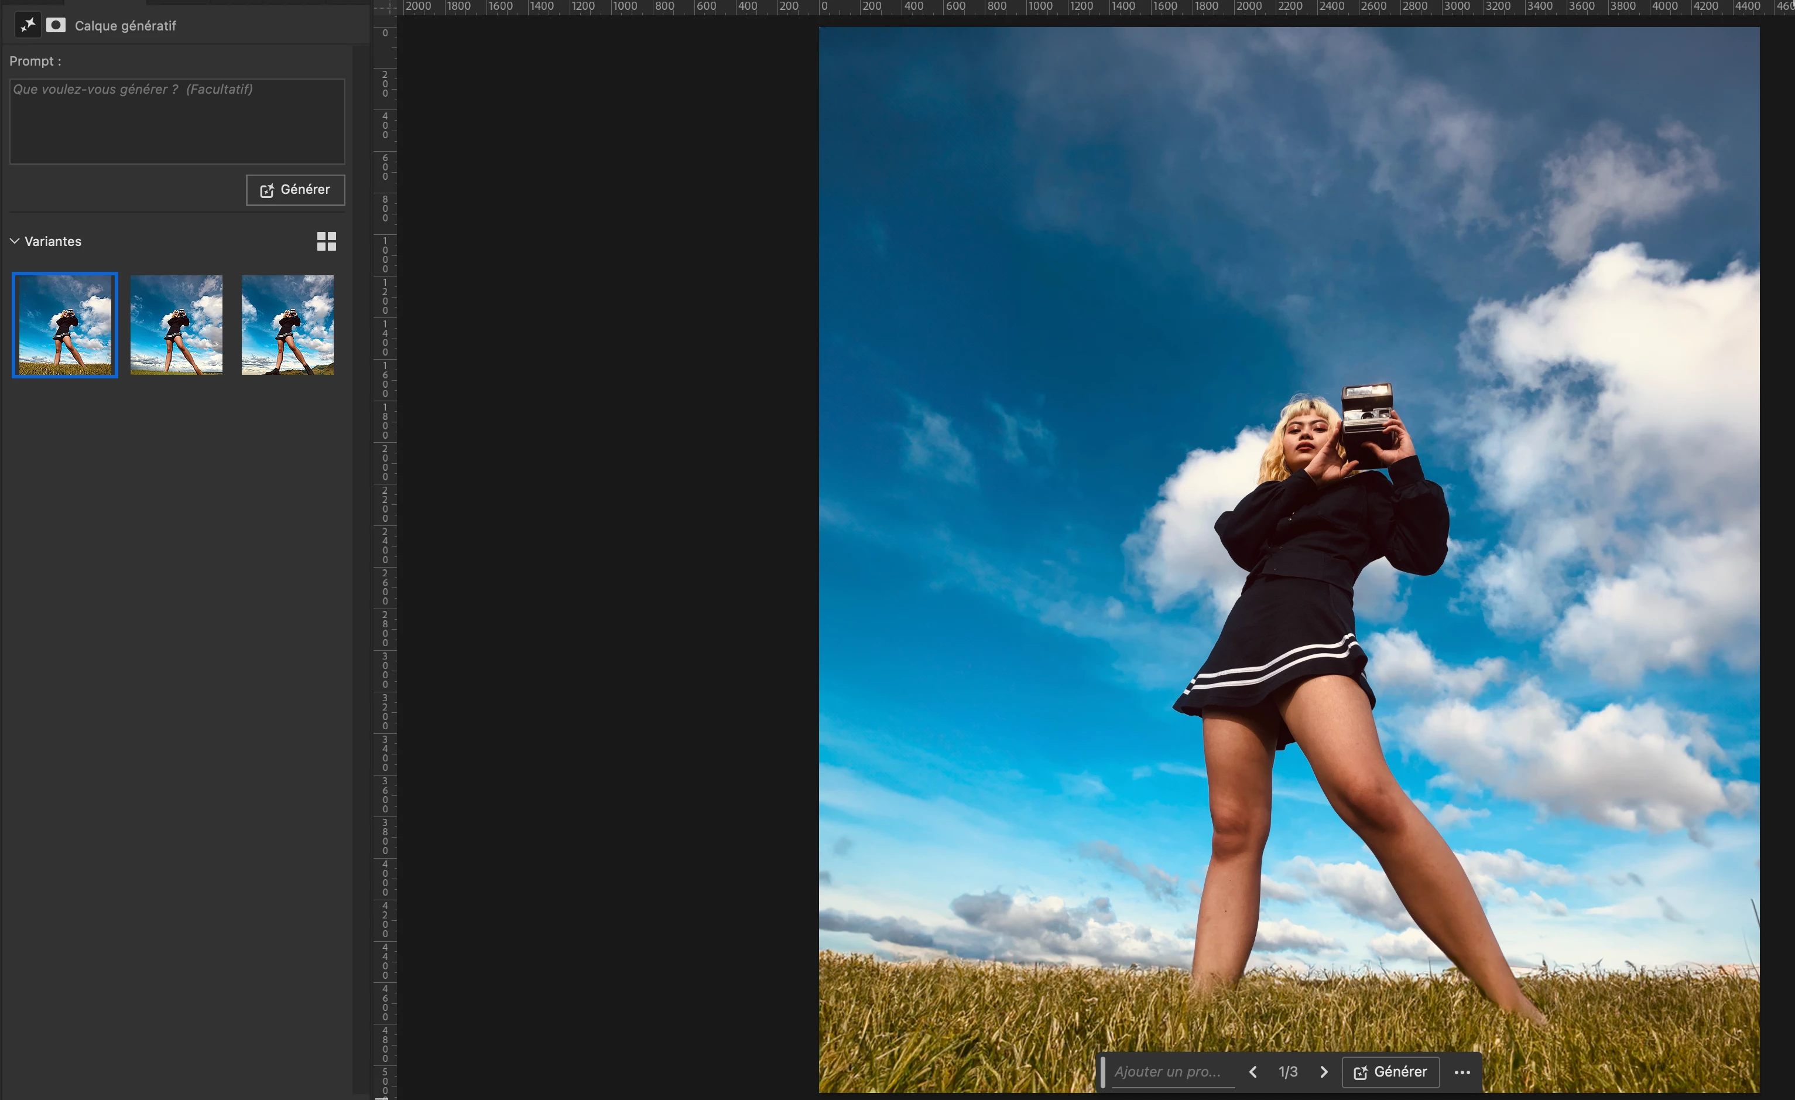Go to next variation in taskbar
This screenshot has height=1100, width=1795.
pos(1324,1071)
